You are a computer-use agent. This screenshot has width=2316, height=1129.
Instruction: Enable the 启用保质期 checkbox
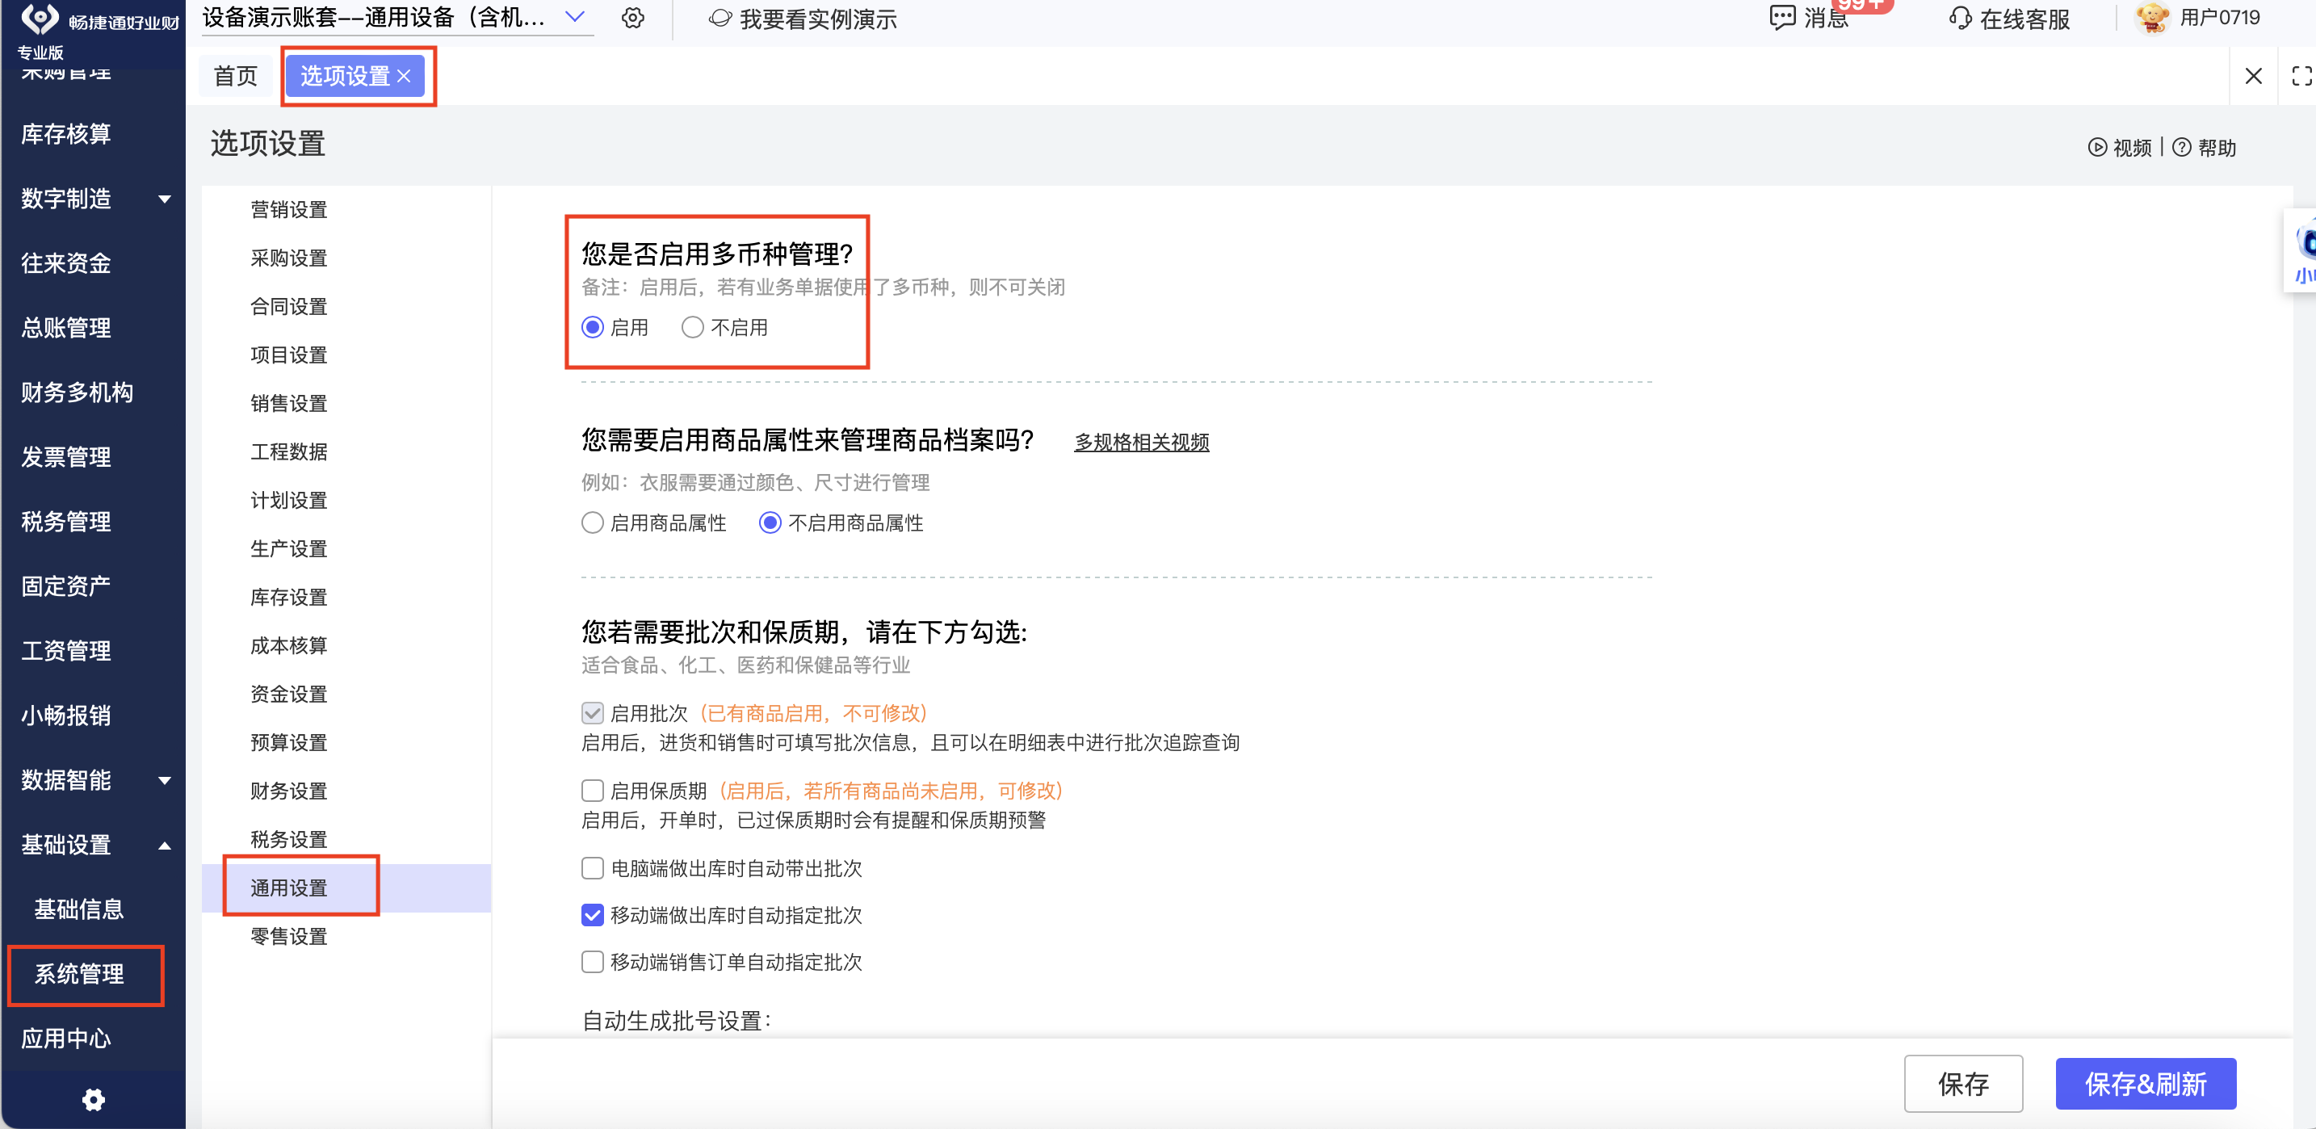point(592,791)
